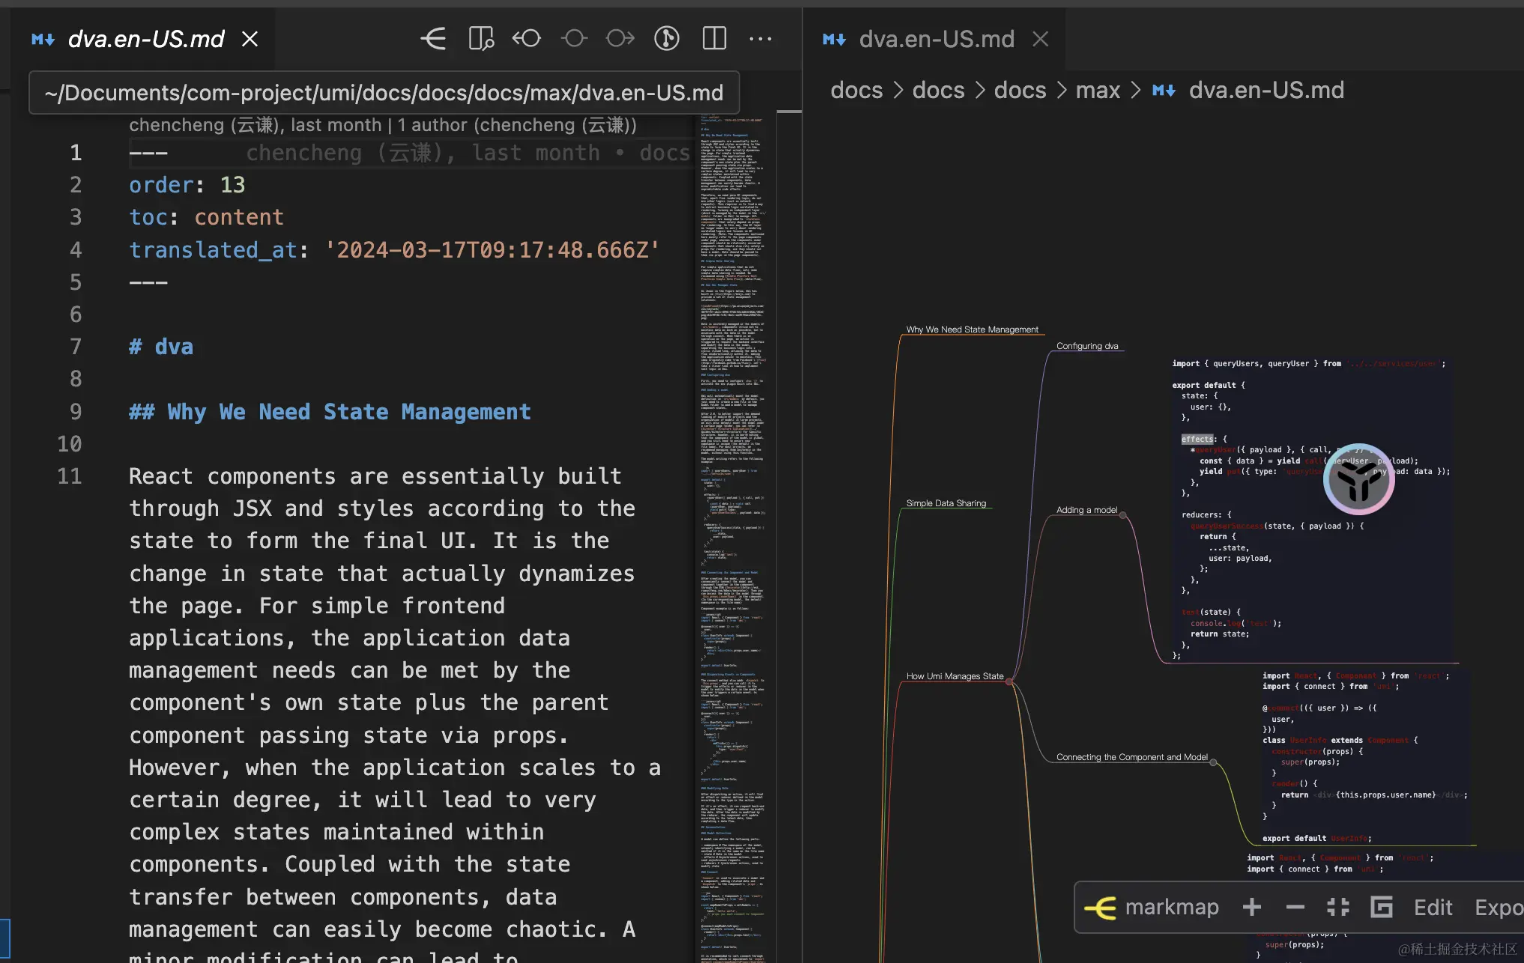Collapse the 'Adding a model' node
1524x963 pixels.
(1123, 515)
